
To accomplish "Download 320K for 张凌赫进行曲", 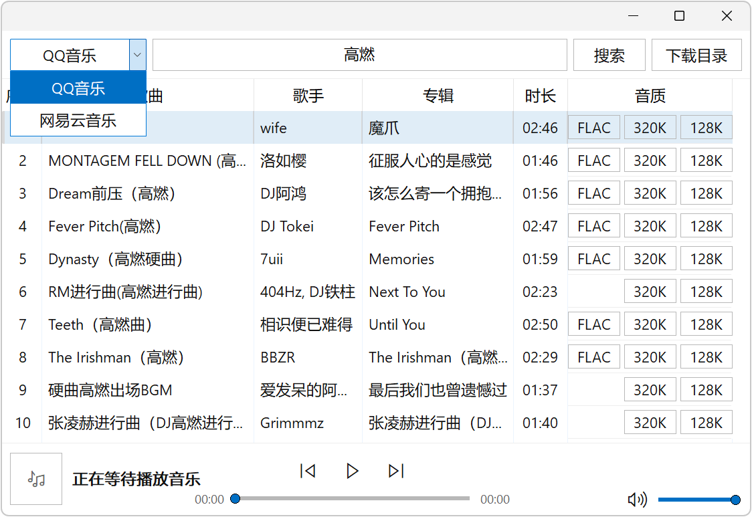I will 650,423.
